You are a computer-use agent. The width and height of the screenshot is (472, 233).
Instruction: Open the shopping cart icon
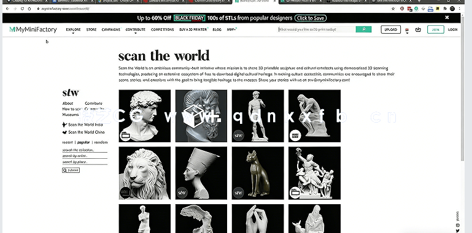coord(418,29)
